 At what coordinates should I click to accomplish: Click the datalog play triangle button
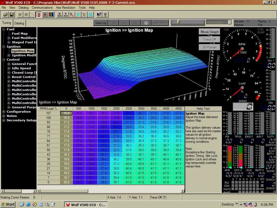pos(124,23)
